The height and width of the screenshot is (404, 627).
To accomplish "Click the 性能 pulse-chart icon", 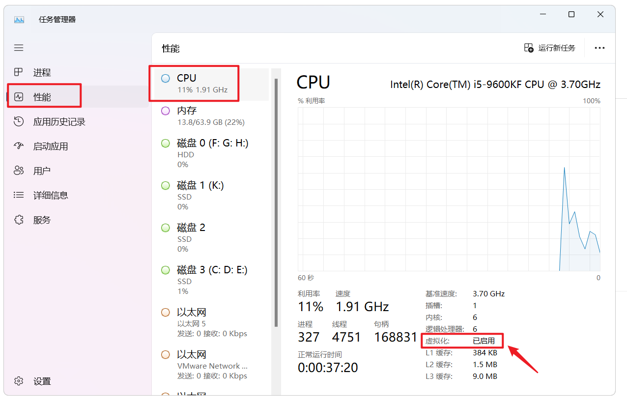I will [19, 97].
